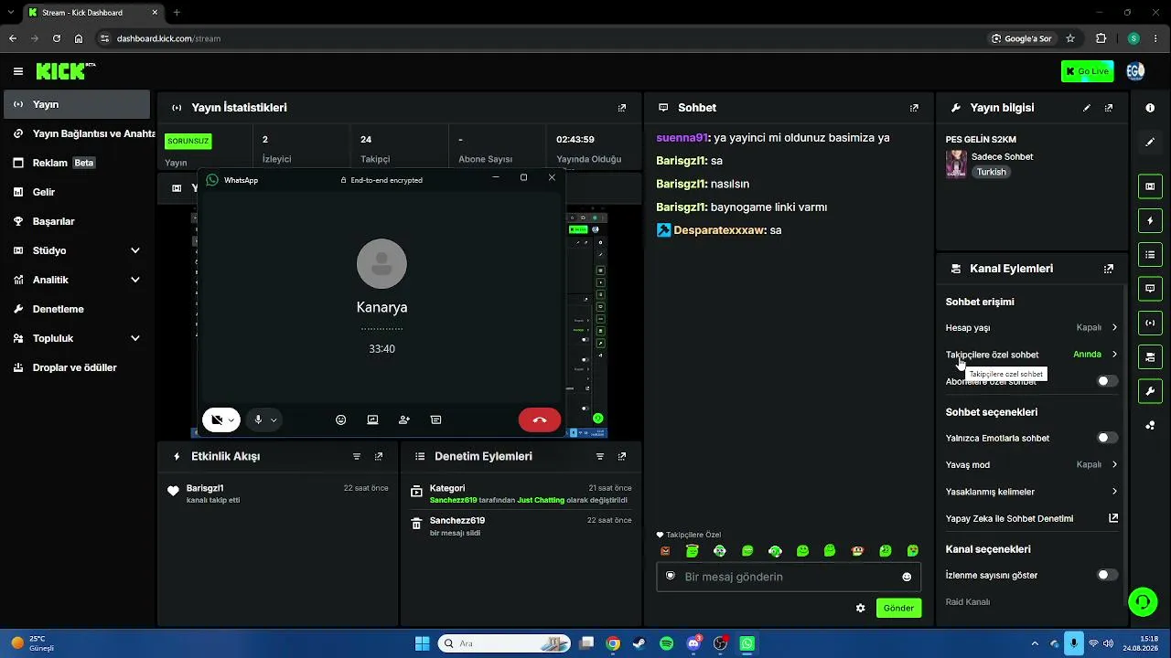Edit stream info with the Yayın bilgisi pencil

1087,108
